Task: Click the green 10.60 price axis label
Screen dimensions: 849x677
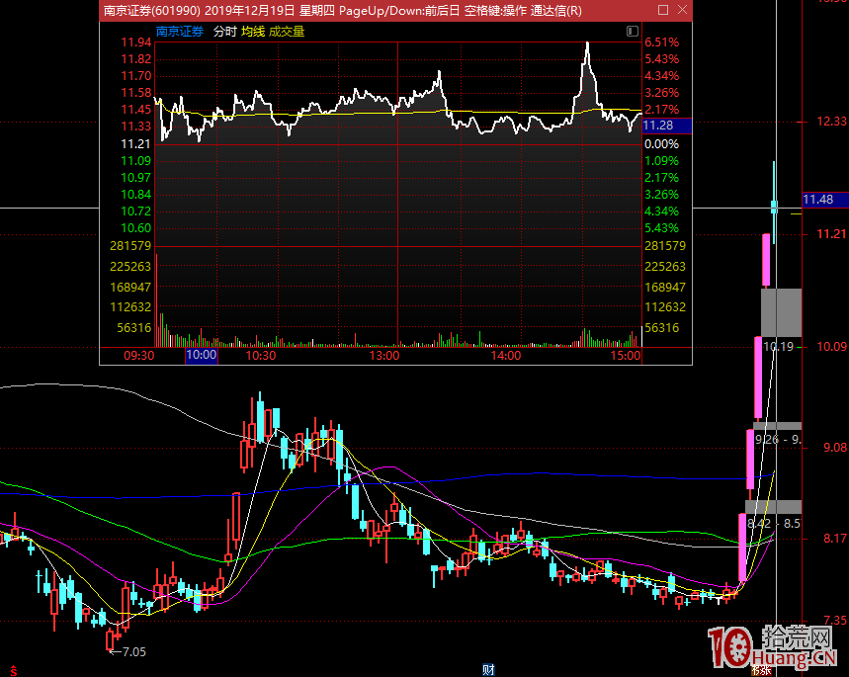Action: [136, 228]
